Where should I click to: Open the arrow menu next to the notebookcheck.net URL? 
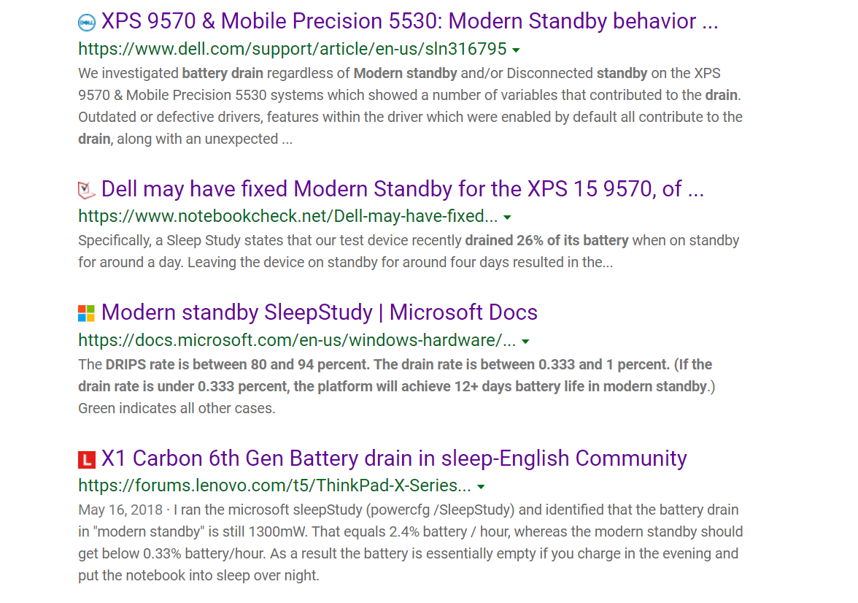pos(507,218)
